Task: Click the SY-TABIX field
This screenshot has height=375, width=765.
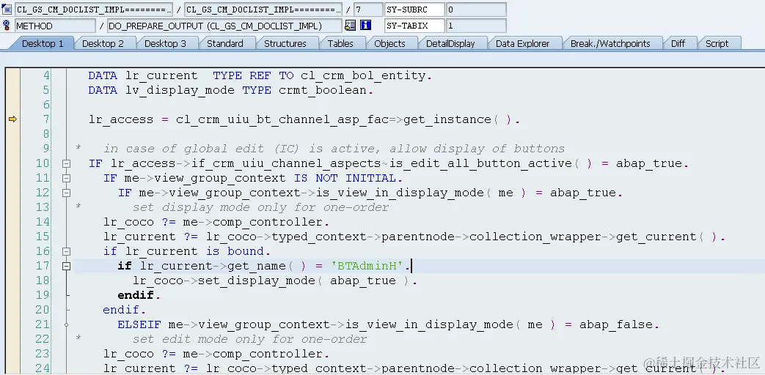Action: (414, 26)
